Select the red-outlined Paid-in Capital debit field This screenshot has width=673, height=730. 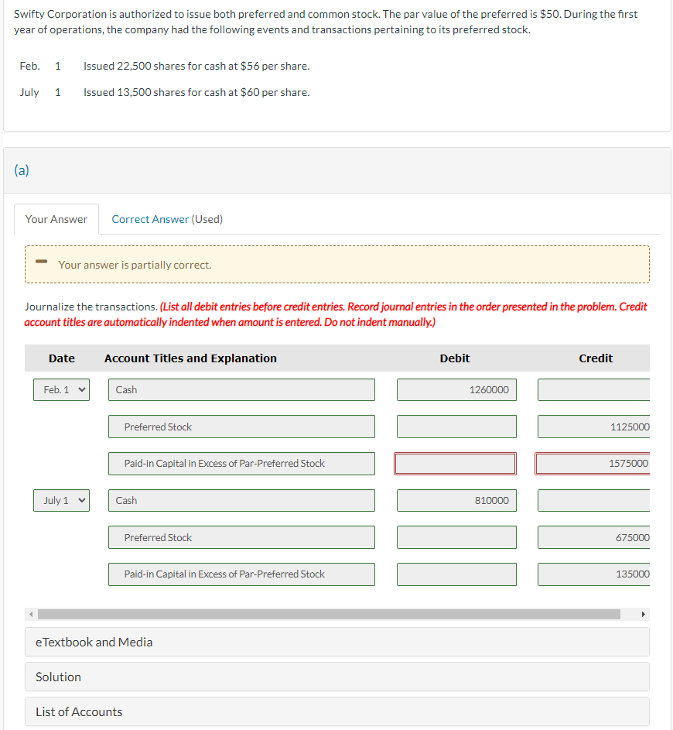point(456,463)
